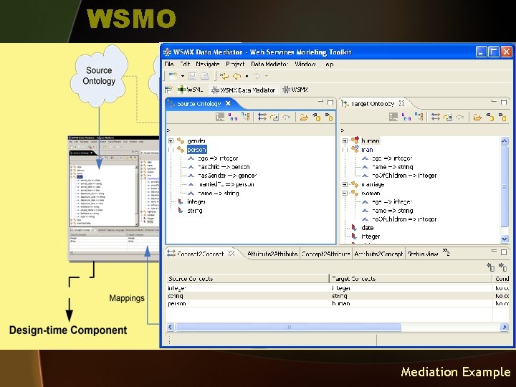Switch to the WSMX perspective
Viewport: 516px width, 387px height.
click(x=295, y=90)
